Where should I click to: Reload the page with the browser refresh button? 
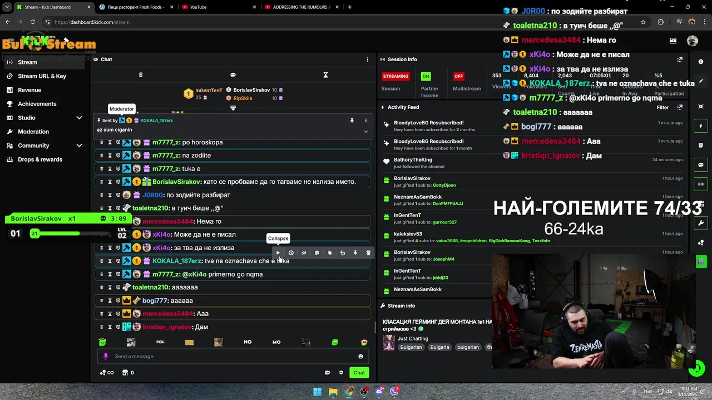point(33,22)
